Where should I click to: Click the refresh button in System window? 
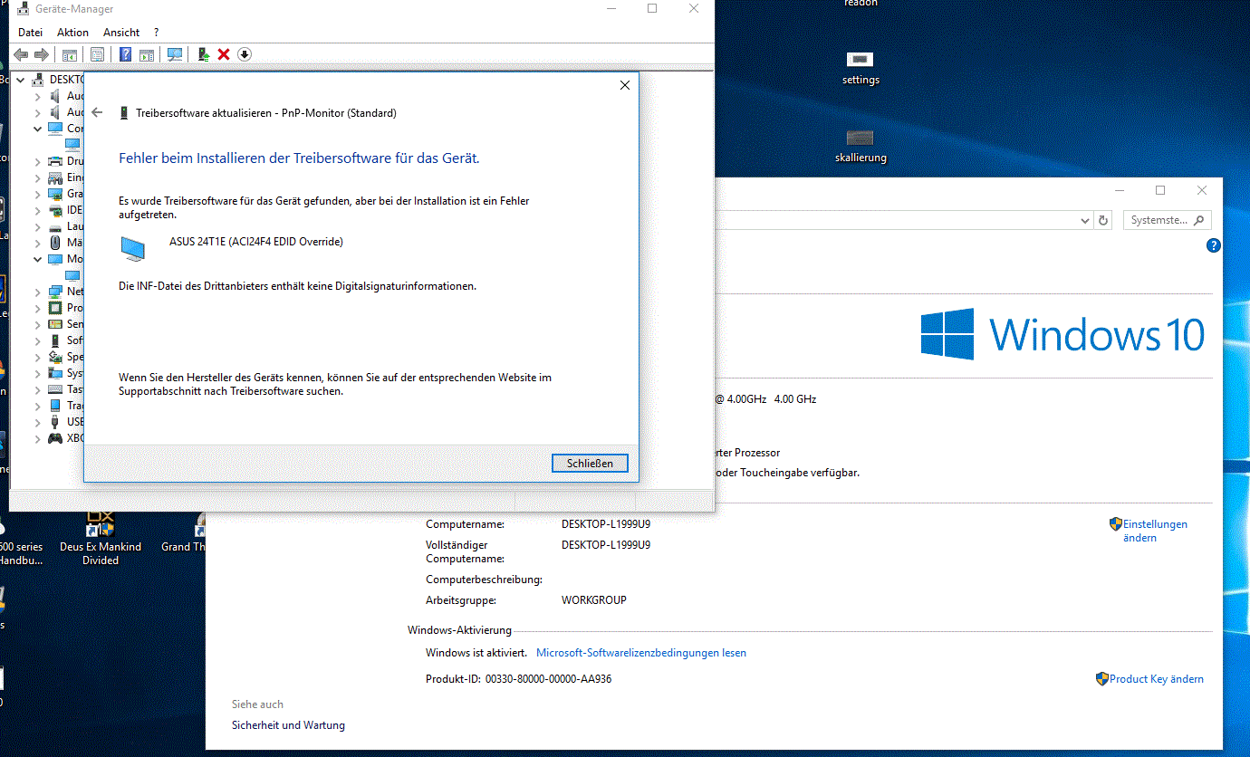1103,221
